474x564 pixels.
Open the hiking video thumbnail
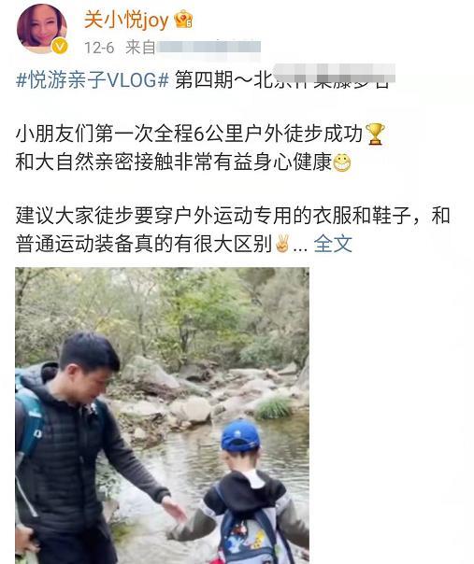point(162,416)
